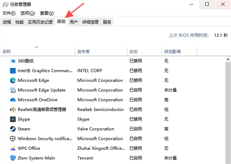
Task: Select the Steam icon
Action: tap(13, 129)
